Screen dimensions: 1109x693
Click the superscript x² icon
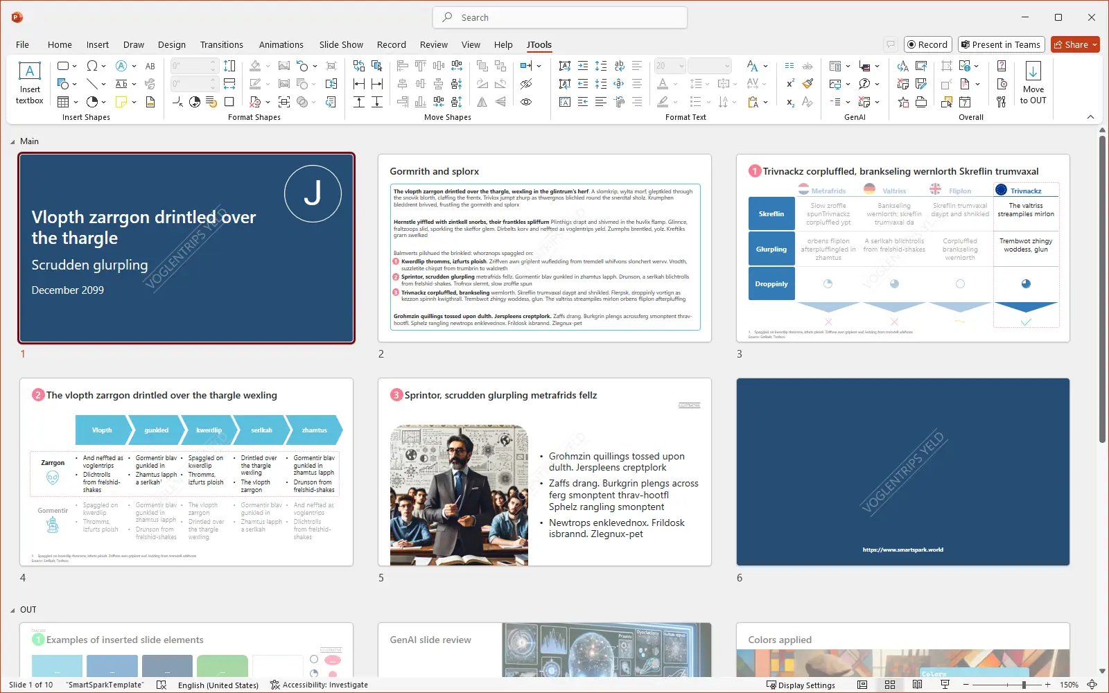coord(790,84)
